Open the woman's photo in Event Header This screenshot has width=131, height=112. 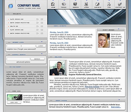tap(104, 41)
